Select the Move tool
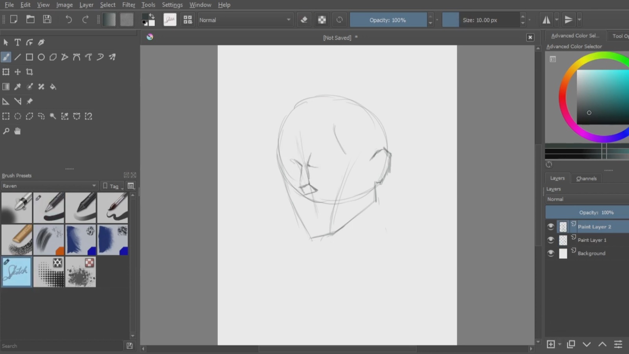The width and height of the screenshot is (629, 354). tap(18, 72)
